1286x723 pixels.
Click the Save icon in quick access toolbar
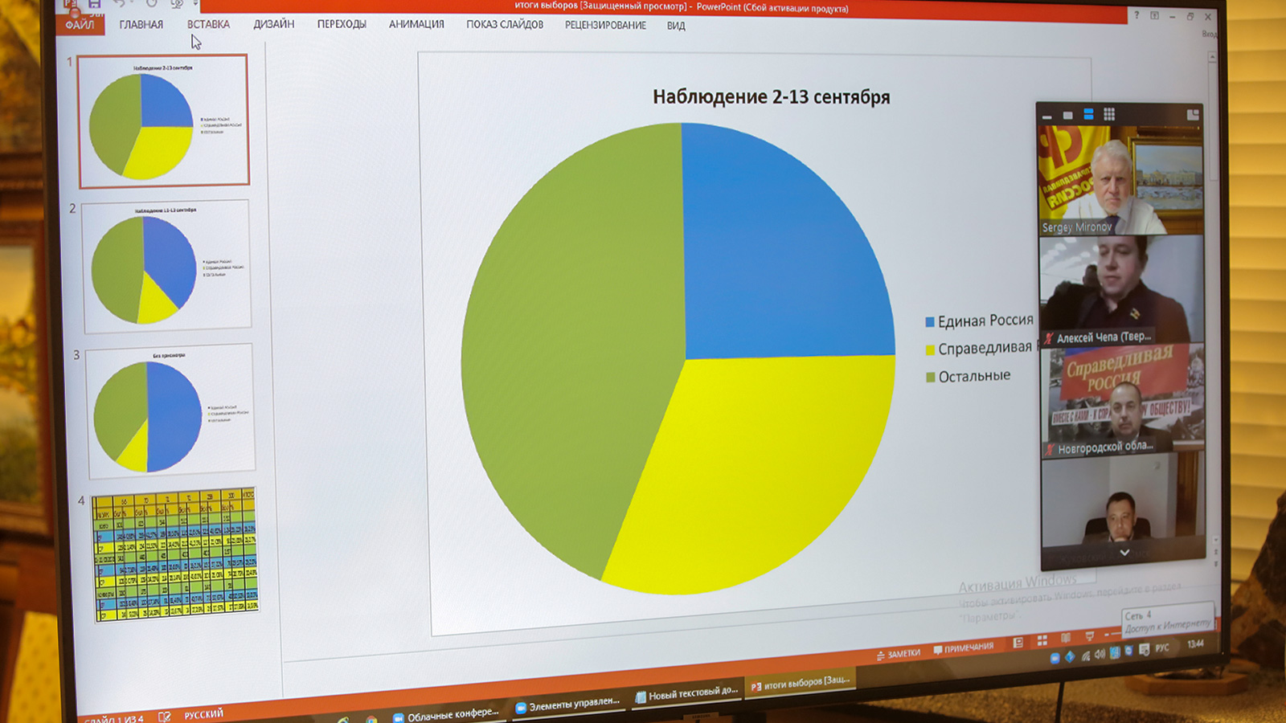tap(94, 5)
